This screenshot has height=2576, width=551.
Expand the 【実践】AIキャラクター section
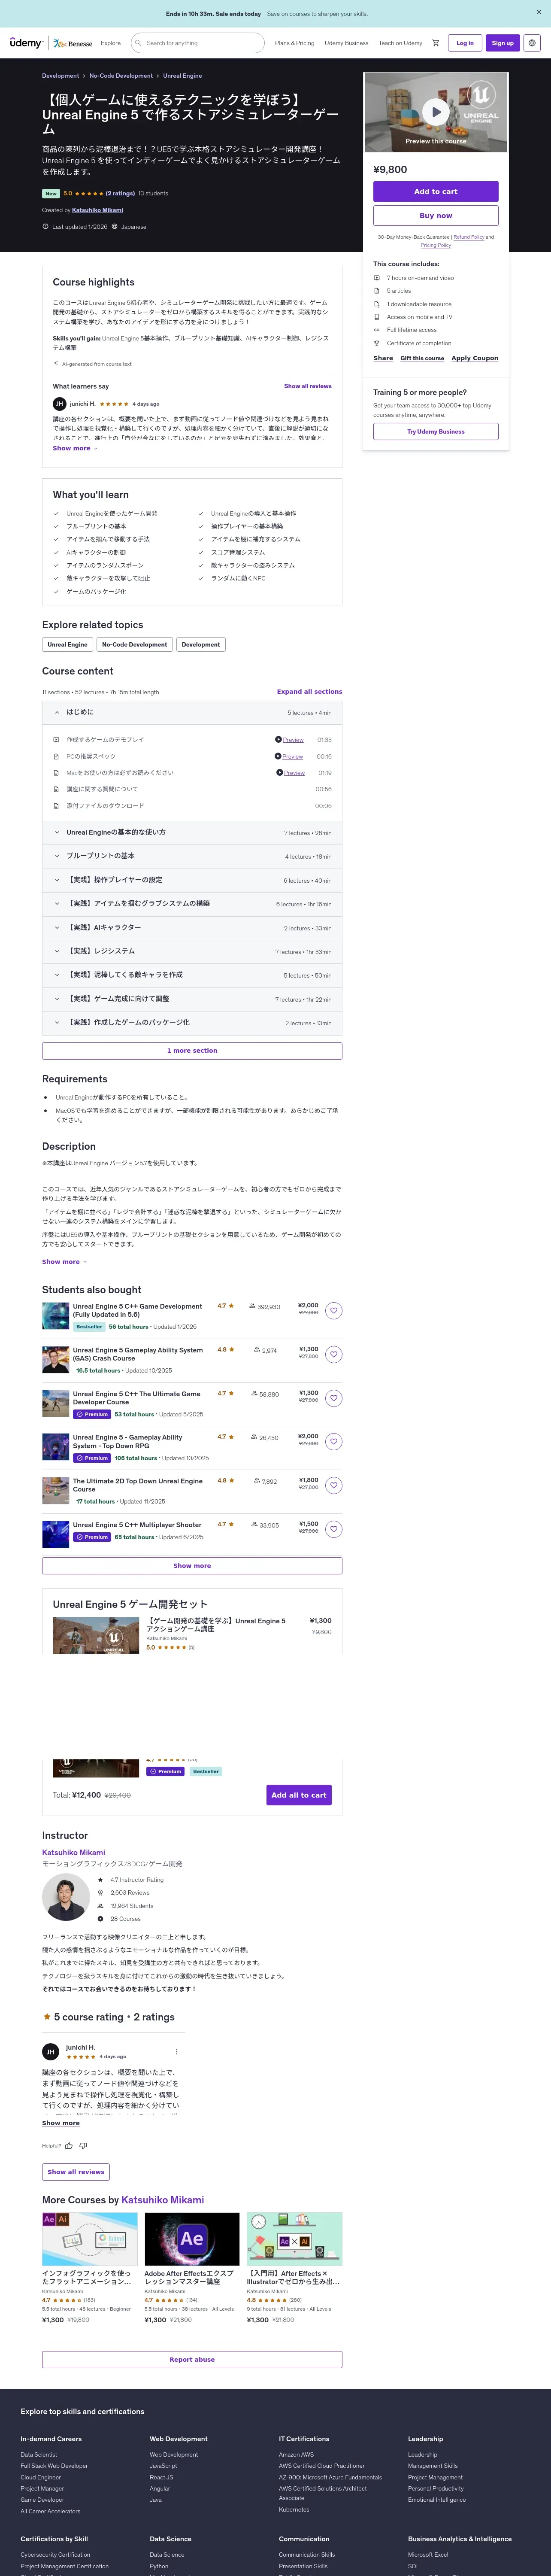192,927
